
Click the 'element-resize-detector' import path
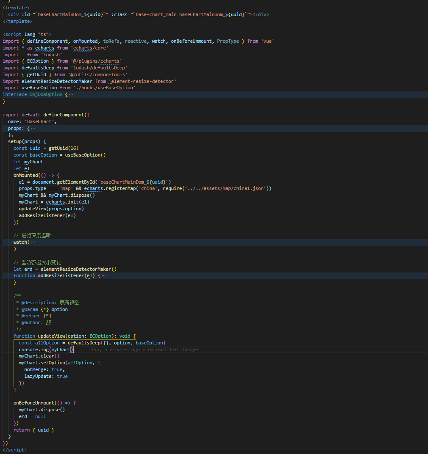(x=142, y=81)
